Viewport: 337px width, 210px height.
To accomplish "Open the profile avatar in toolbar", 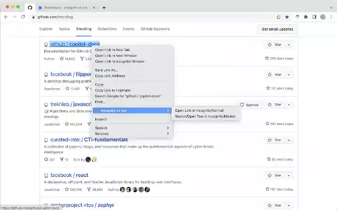I will (x=323, y=17).
